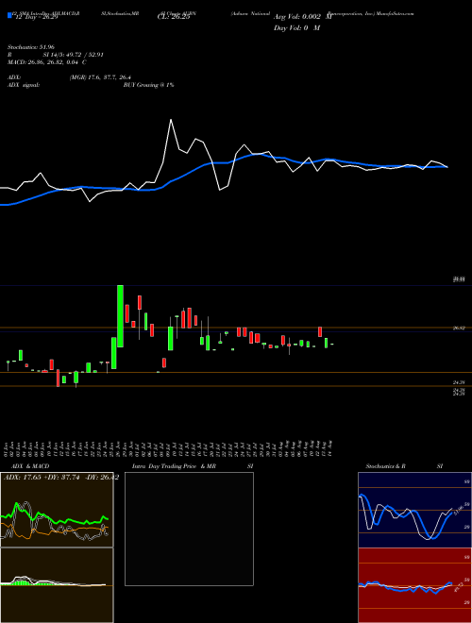Open the red RSI chart panel

(414, 585)
